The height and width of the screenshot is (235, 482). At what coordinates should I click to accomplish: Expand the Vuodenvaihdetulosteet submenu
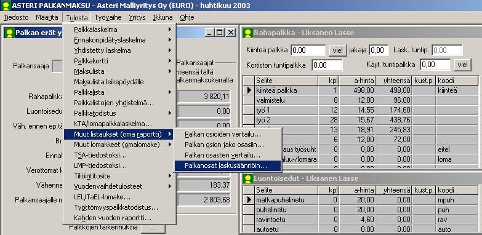[x=119, y=186]
